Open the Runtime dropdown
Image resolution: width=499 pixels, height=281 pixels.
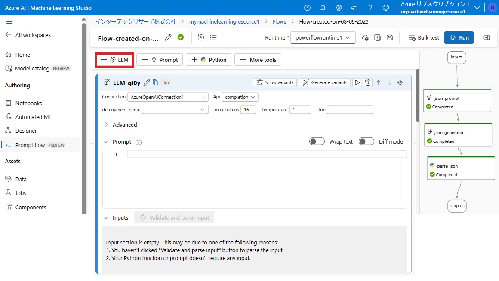(323, 37)
